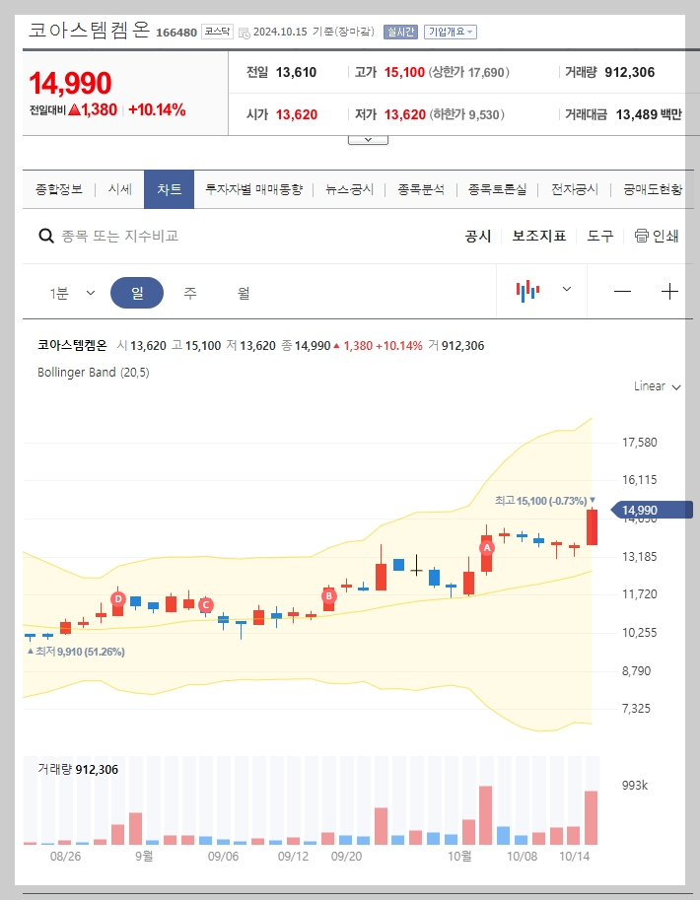Open the 보조지표 indicators menu

pyautogui.click(x=538, y=236)
